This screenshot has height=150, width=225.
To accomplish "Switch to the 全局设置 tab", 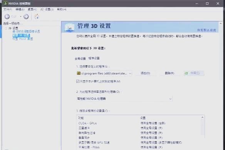I will pos(80,58).
